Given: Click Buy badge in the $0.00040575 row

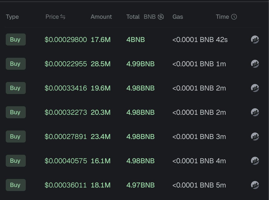Looking at the screenshot, I should [15, 161].
